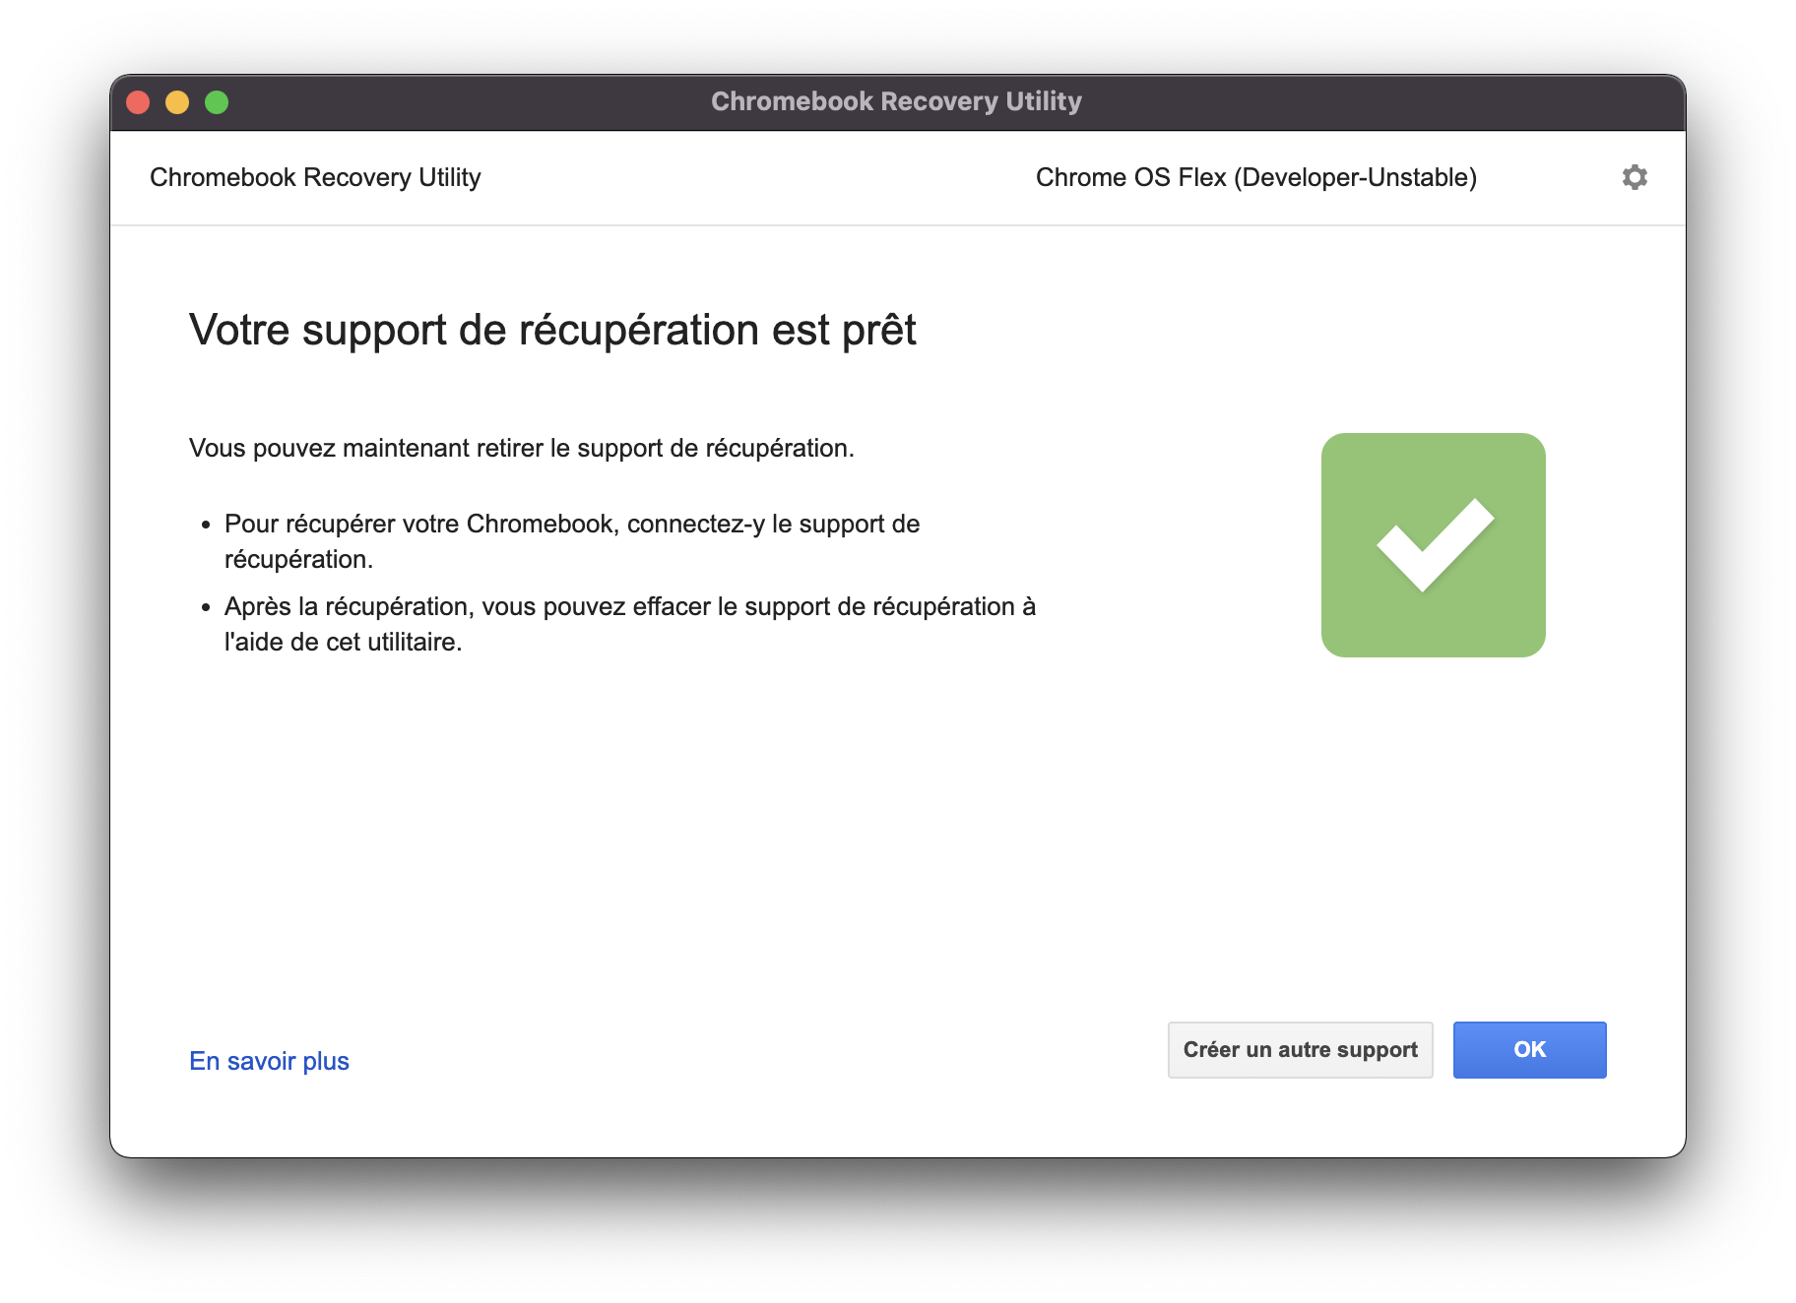
Task: Open the En savoir plus link
Action: (x=269, y=1061)
